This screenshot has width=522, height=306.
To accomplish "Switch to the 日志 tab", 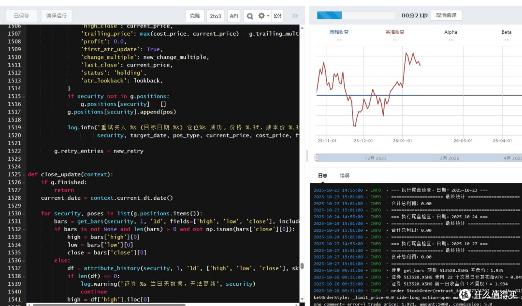I will pyautogui.click(x=322, y=176).
